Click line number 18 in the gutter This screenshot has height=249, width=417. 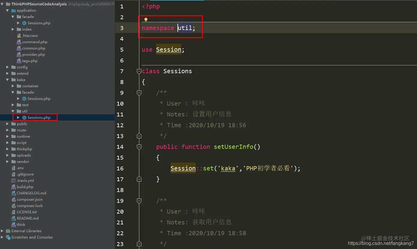click(x=120, y=190)
